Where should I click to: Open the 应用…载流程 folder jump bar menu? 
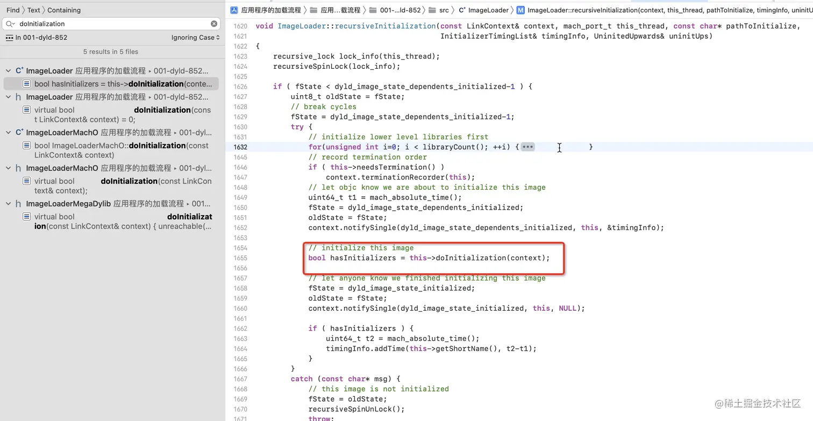tap(340, 10)
